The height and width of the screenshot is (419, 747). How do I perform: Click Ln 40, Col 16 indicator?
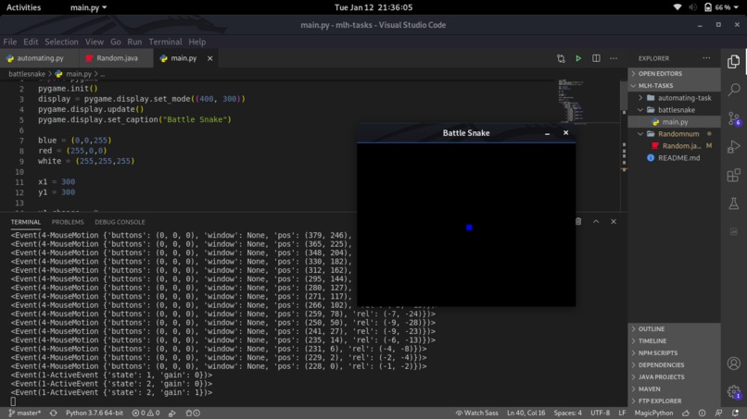pos(525,413)
